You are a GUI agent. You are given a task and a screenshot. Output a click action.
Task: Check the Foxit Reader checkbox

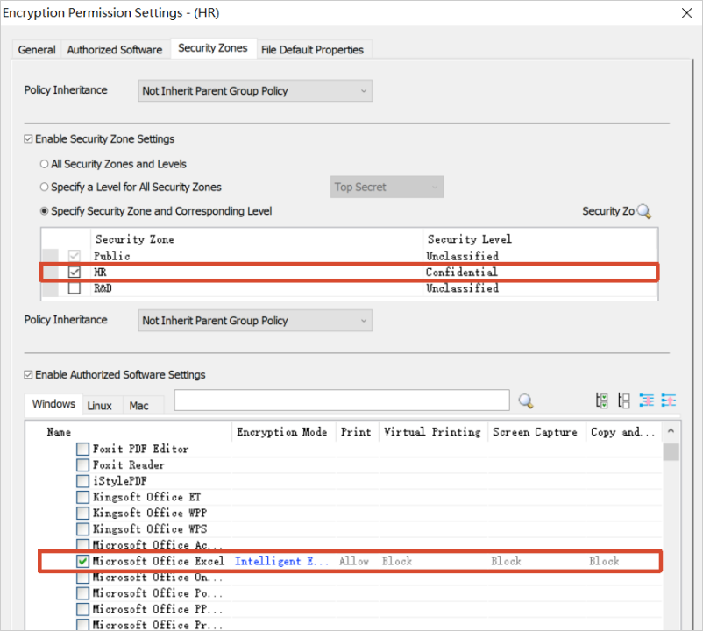pos(82,465)
